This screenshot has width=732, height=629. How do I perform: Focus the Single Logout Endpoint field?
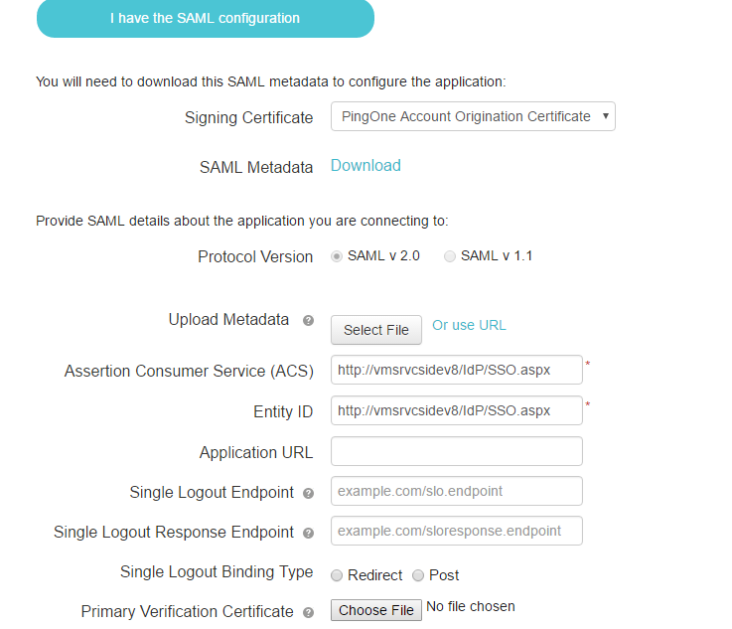point(457,491)
